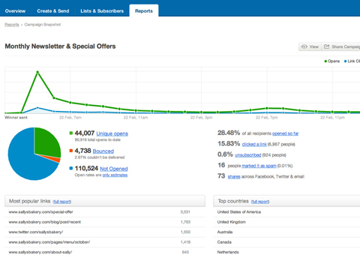Open 'marked it as spam' link
This screenshot has width=360, height=270.
point(259,166)
